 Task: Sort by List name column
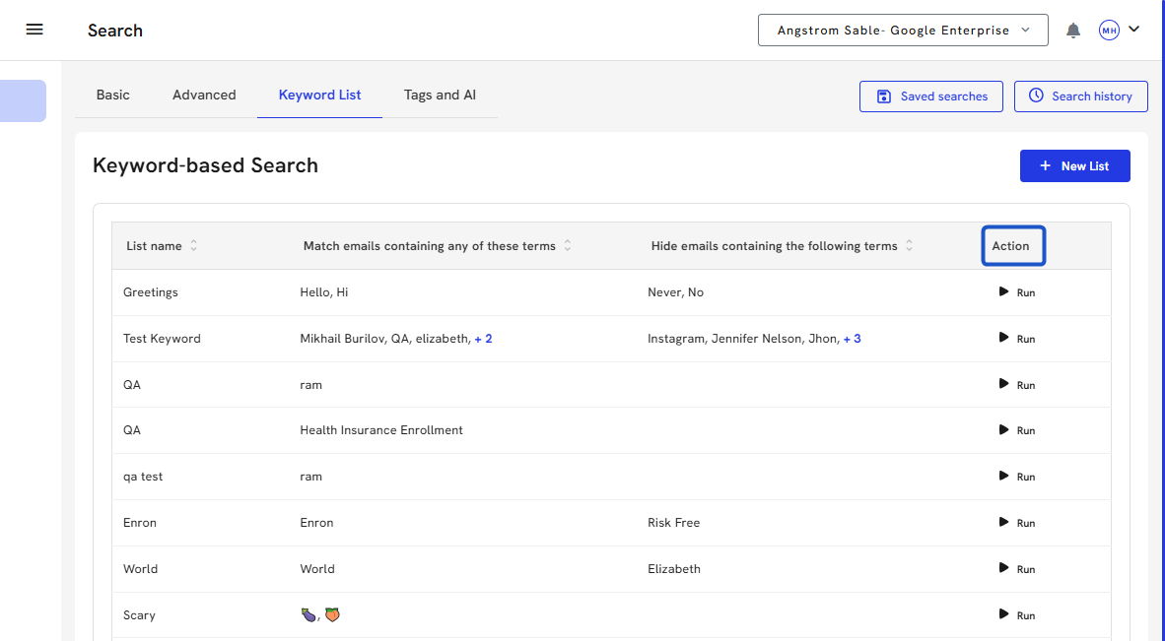pyautogui.click(x=193, y=246)
